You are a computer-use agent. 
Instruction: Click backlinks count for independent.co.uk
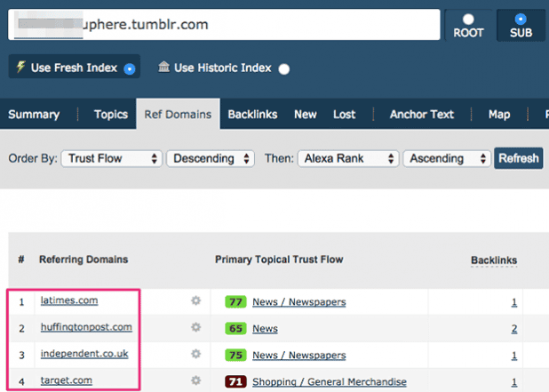pyautogui.click(x=514, y=356)
